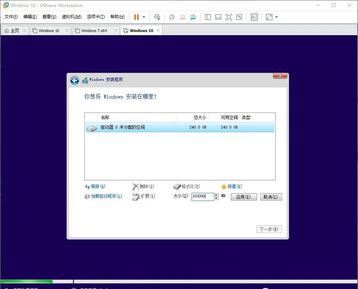Image resolution: width=358 pixels, height=289 pixels.
Task: Exit unity mode icon on toolbar
Action: tap(239, 17)
